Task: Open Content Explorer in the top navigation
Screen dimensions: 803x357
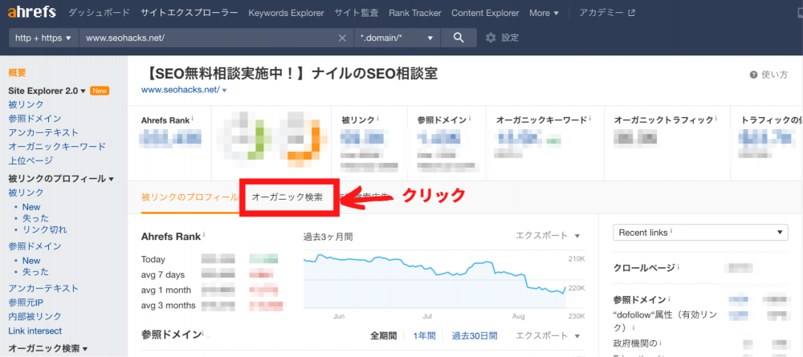Action: [x=485, y=13]
